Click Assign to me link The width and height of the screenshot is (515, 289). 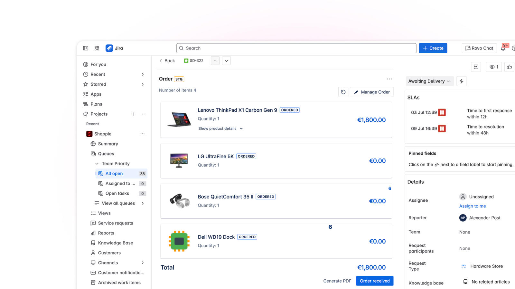pyautogui.click(x=473, y=206)
